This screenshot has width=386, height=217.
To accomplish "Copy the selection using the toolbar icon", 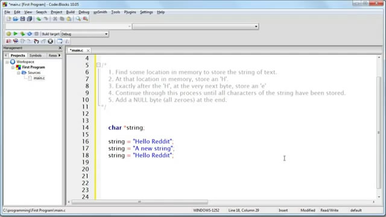I will tap(62, 19).
